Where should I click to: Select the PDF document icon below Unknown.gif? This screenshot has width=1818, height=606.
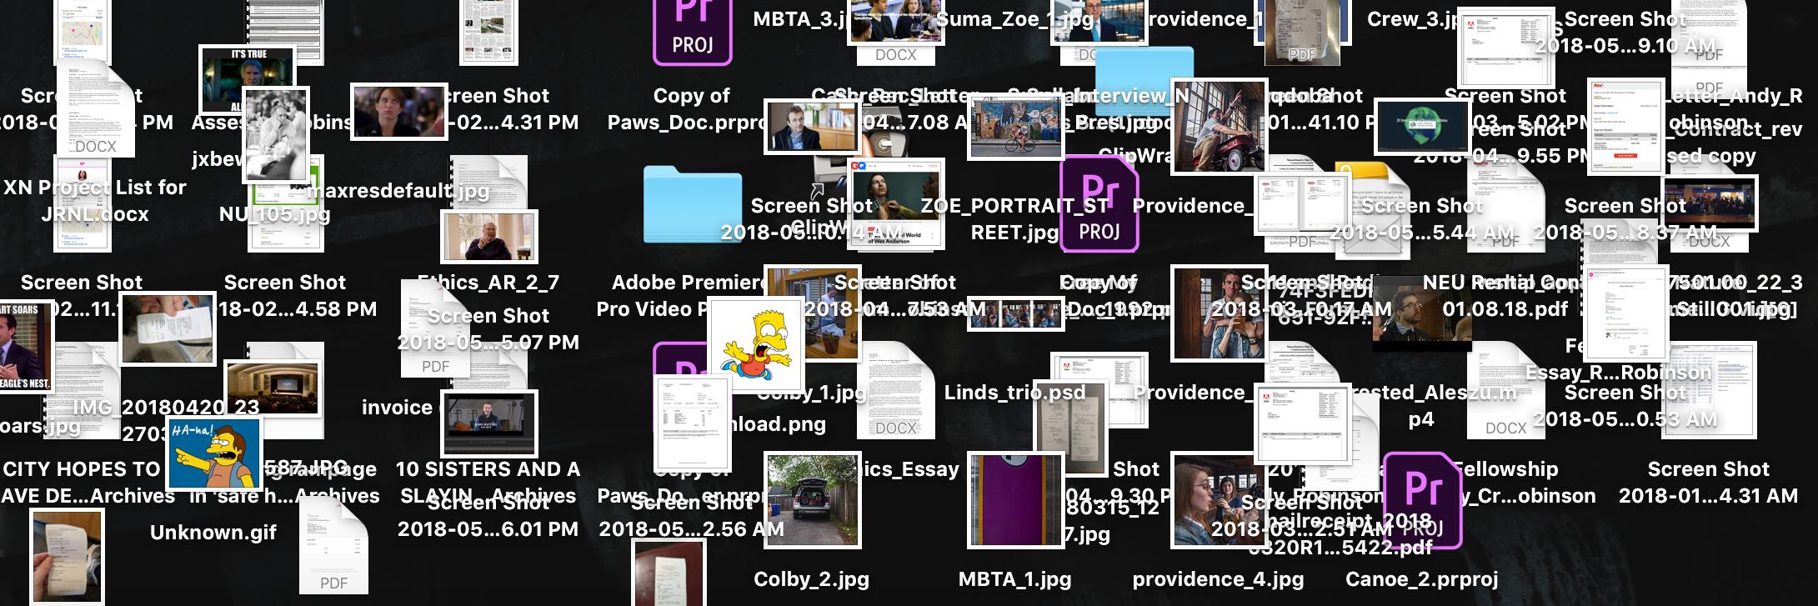[x=333, y=545]
